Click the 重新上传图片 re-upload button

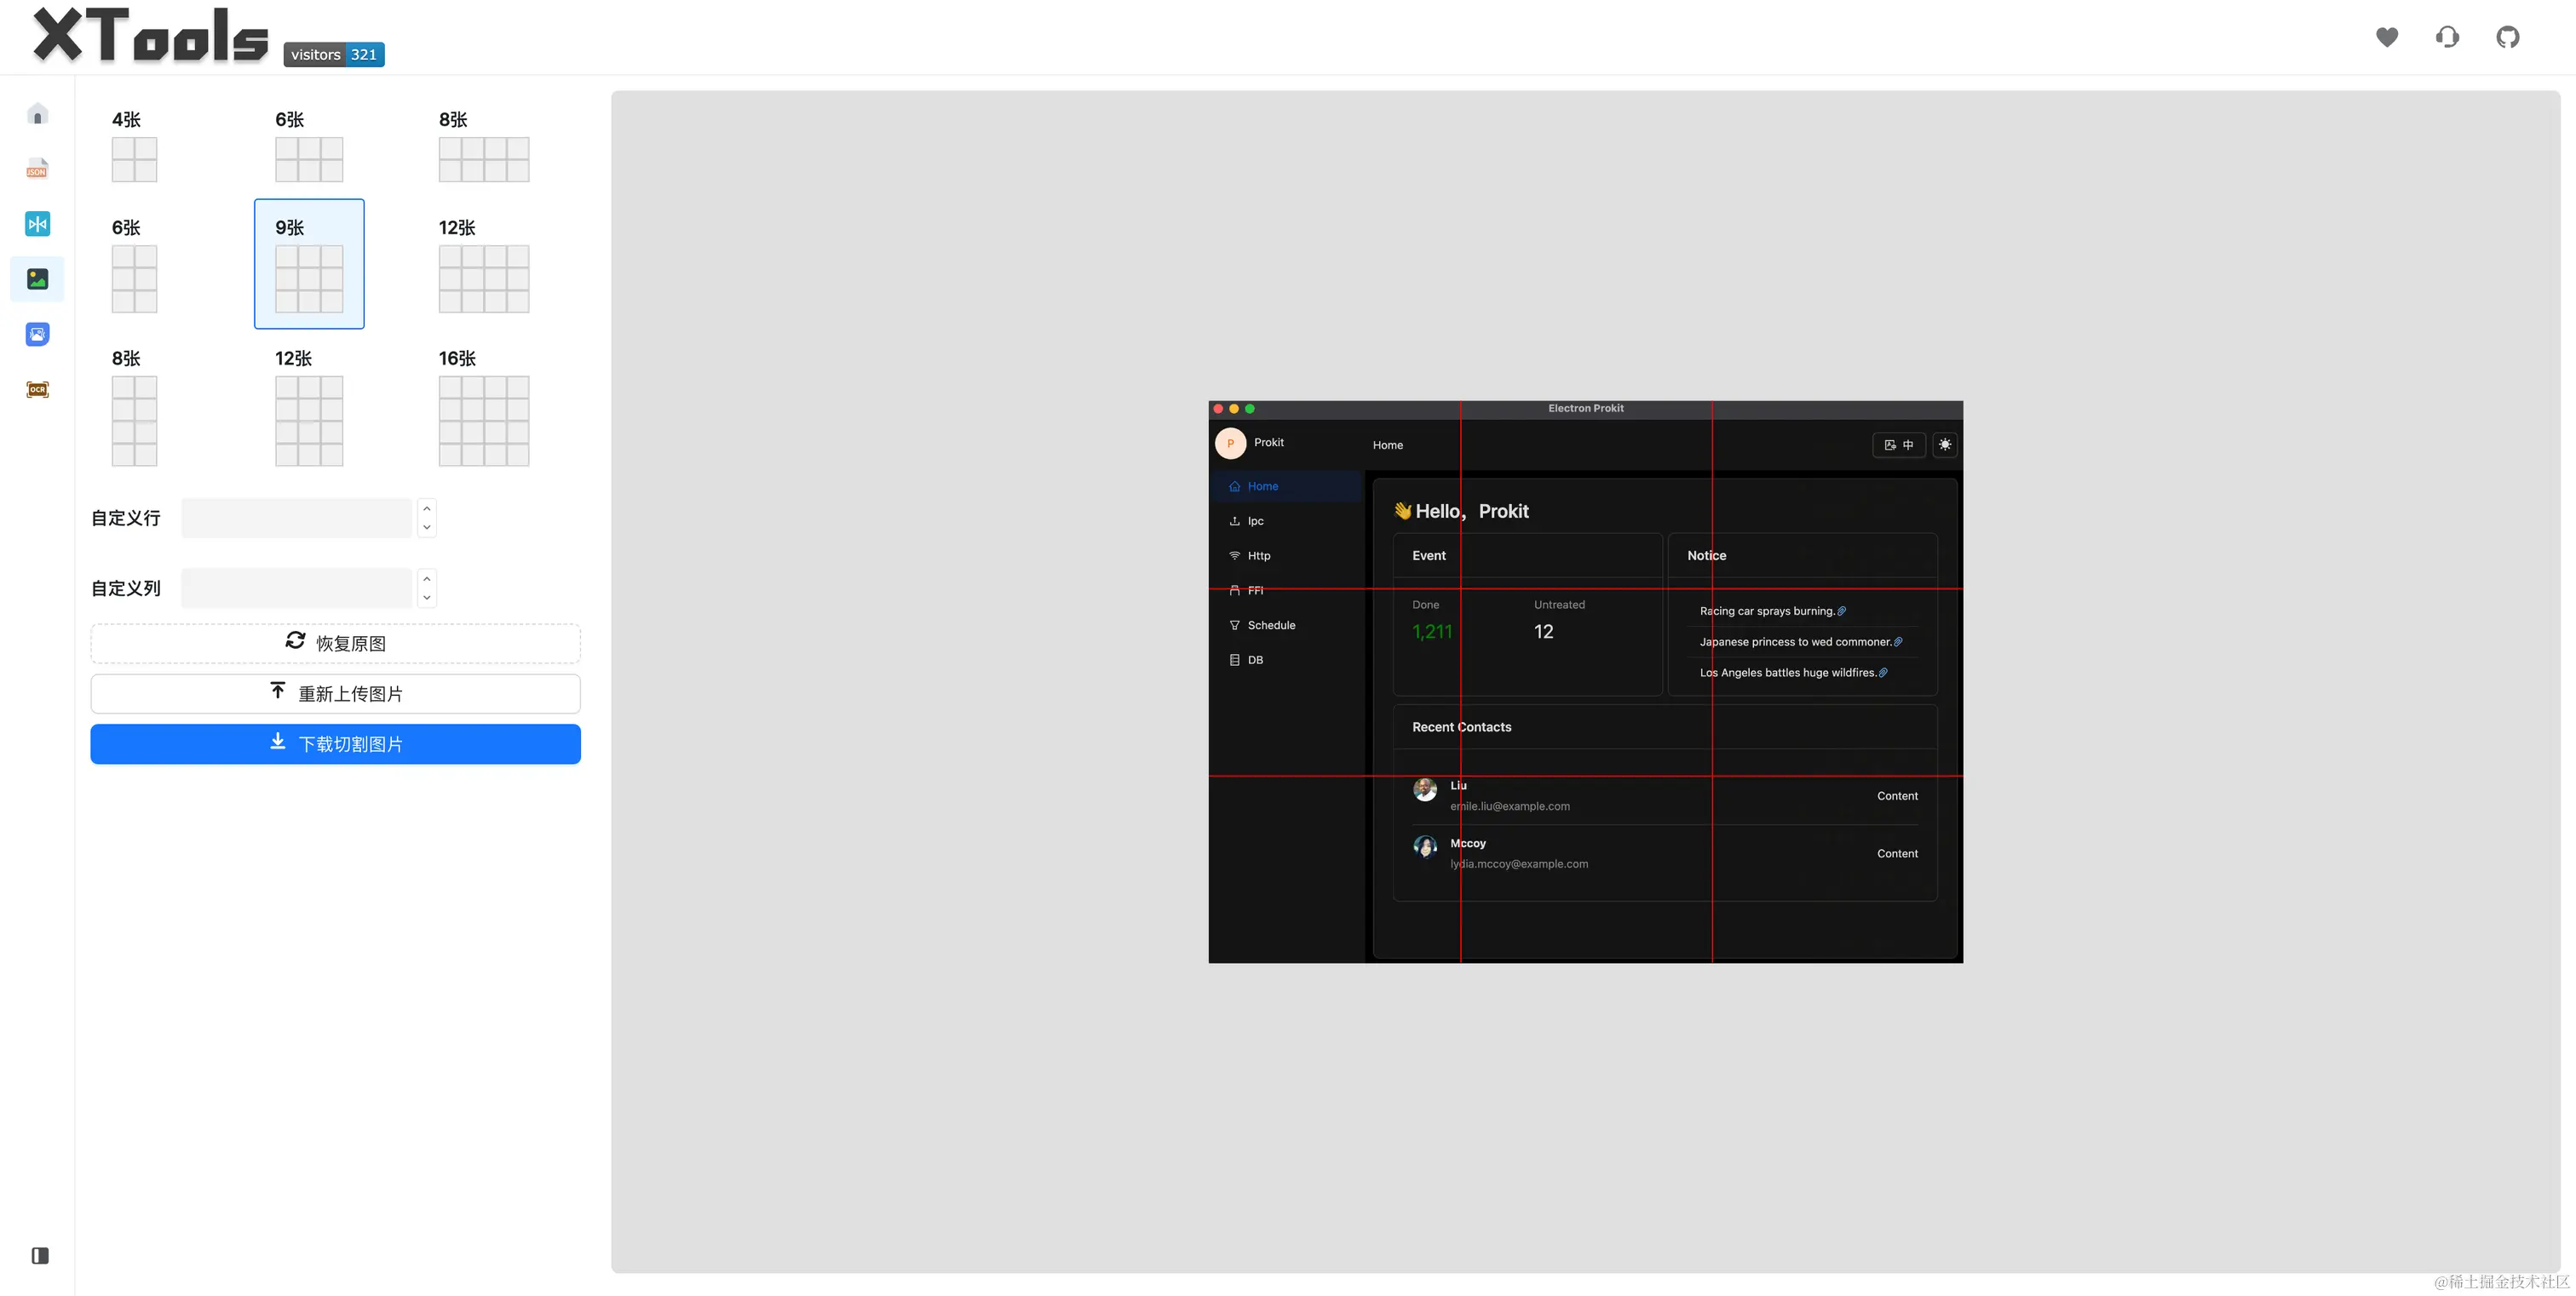point(335,693)
